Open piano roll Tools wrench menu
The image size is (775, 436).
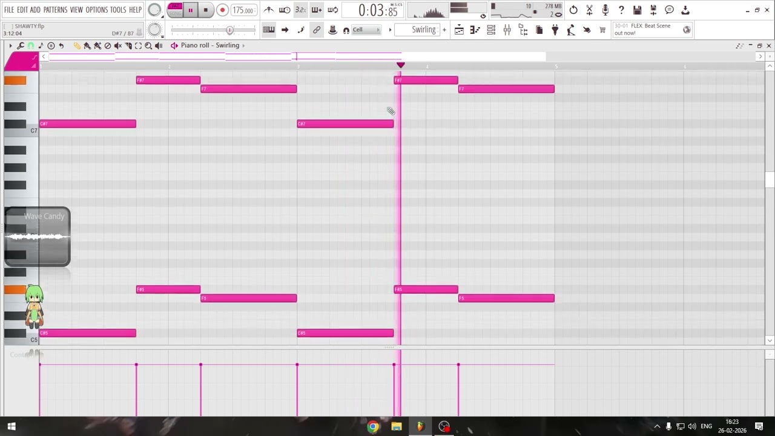20,45
